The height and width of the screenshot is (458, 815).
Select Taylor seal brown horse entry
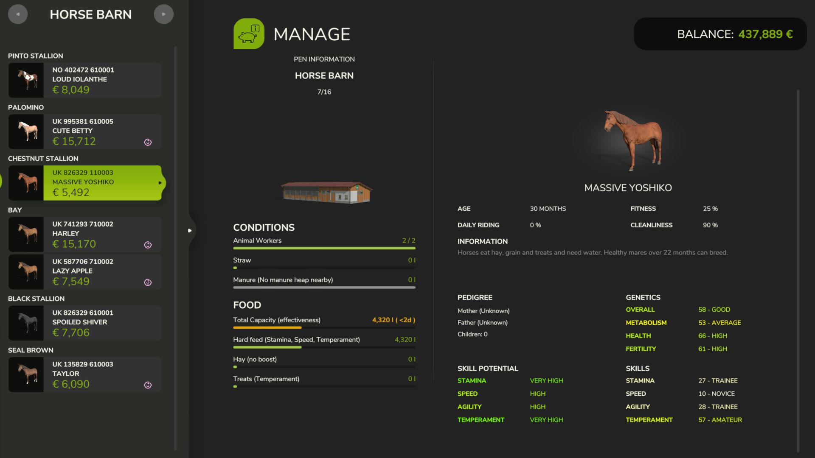click(85, 374)
